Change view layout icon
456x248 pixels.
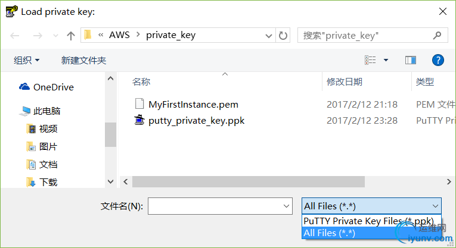coord(370,60)
